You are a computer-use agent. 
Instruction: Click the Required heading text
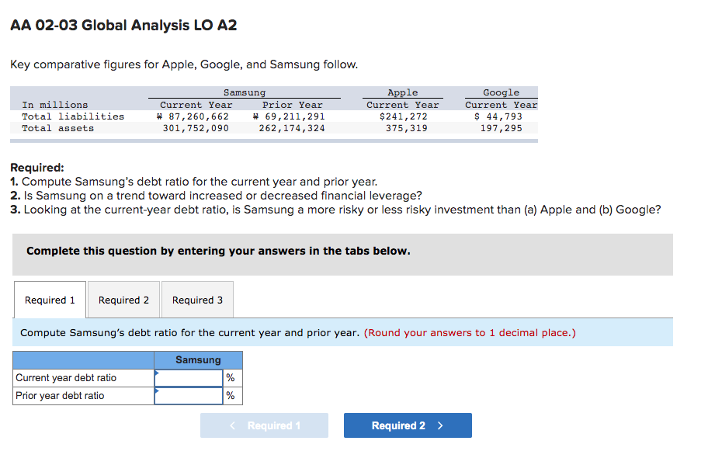click(33, 167)
